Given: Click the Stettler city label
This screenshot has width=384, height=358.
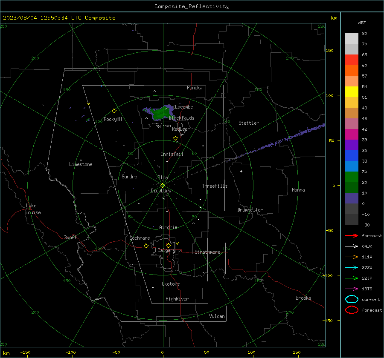Looking at the screenshot, I should click(x=249, y=123).
